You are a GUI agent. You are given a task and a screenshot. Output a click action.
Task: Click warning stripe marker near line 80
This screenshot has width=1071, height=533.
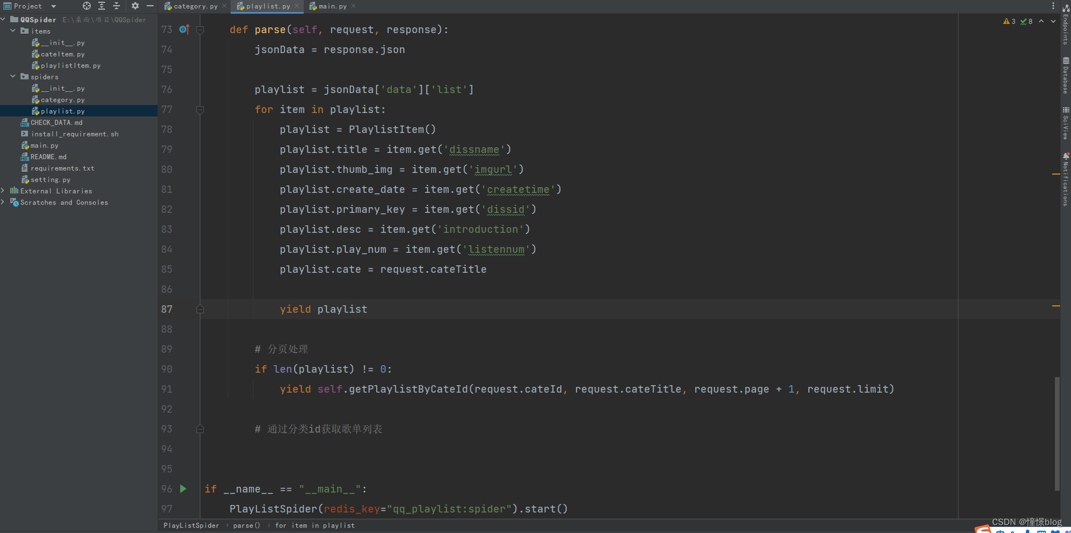(x=1056, y=173)
